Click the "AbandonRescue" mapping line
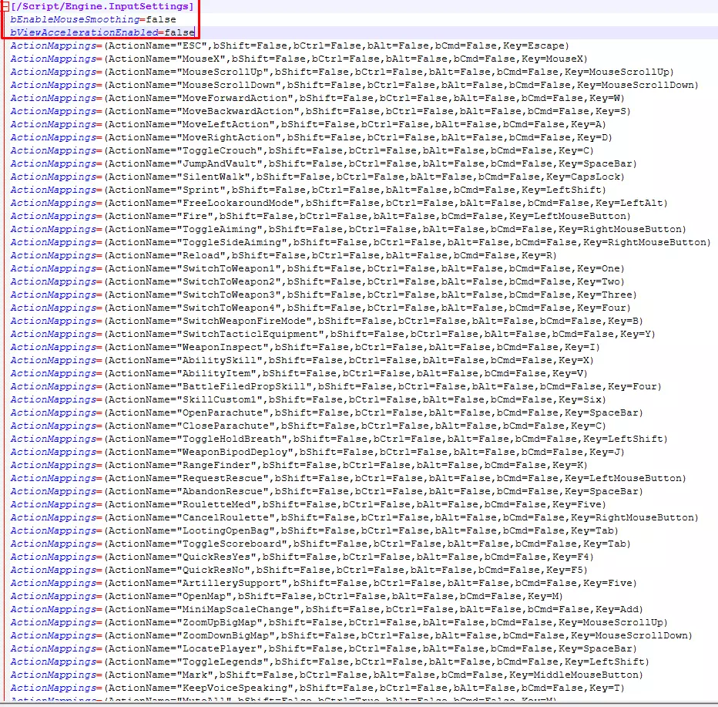This screenshot has width=718, height=707. (x=327, y=491)
